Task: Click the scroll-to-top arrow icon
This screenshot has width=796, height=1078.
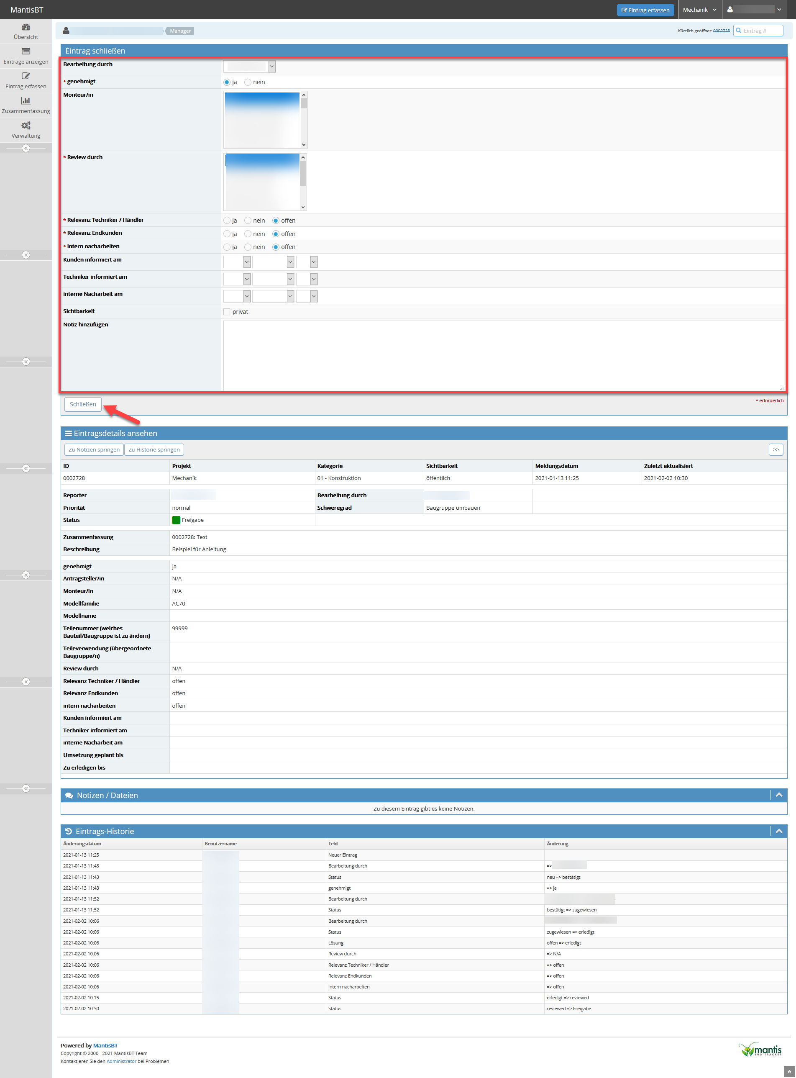Action: (789, 1071)
